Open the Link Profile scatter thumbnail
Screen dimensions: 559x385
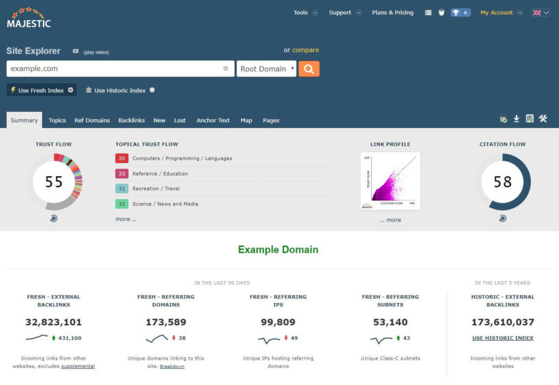pos(390,181)
